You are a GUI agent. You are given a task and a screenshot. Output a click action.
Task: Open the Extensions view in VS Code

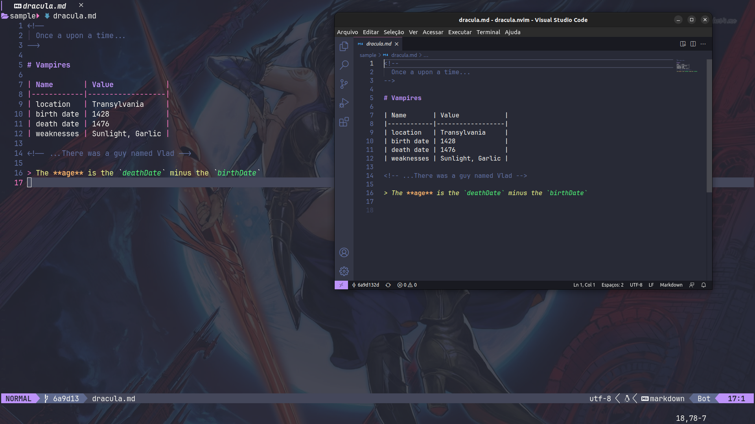click(x=344, y=122)
